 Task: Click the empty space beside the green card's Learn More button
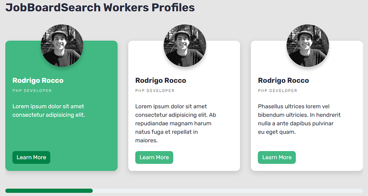[x=84, y=157]
